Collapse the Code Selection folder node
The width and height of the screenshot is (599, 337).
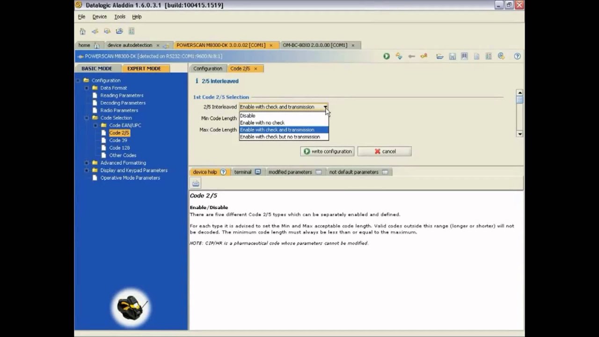coord(87,118)
